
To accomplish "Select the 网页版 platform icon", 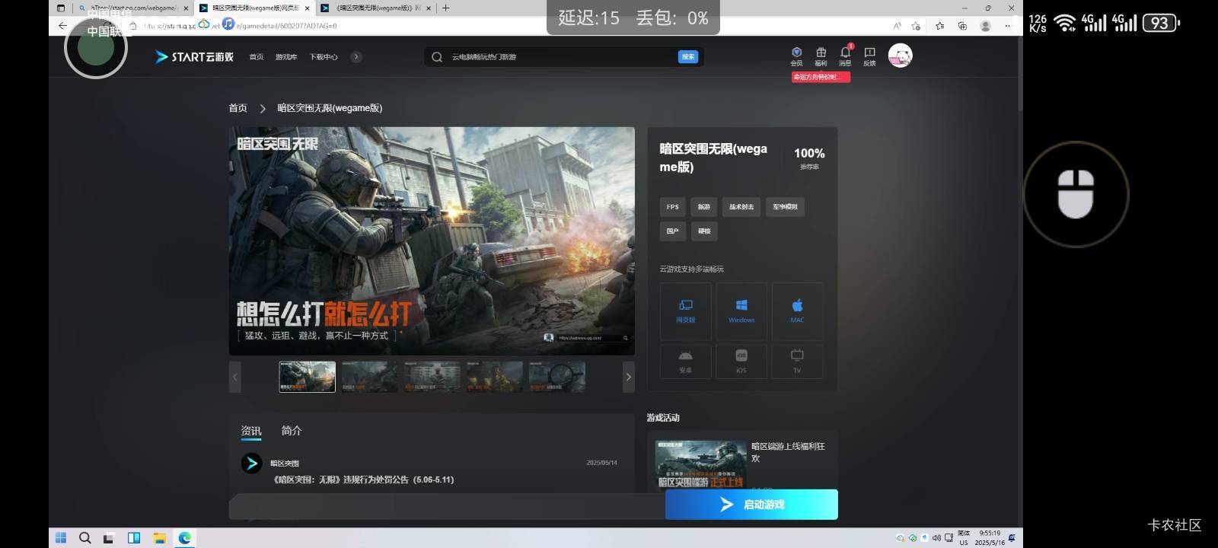I will pyautogui.click(x=685, y=311).
